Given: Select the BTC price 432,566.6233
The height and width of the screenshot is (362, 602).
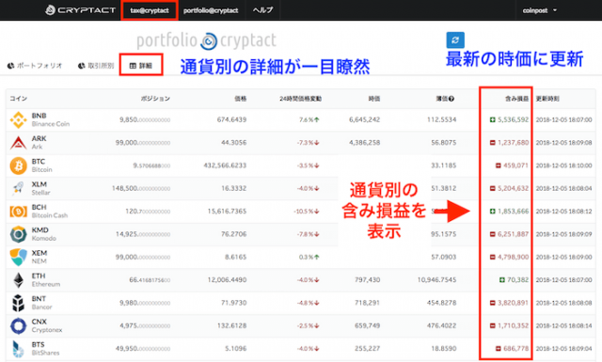Looking at the screenshot, I should click(225, 165).
